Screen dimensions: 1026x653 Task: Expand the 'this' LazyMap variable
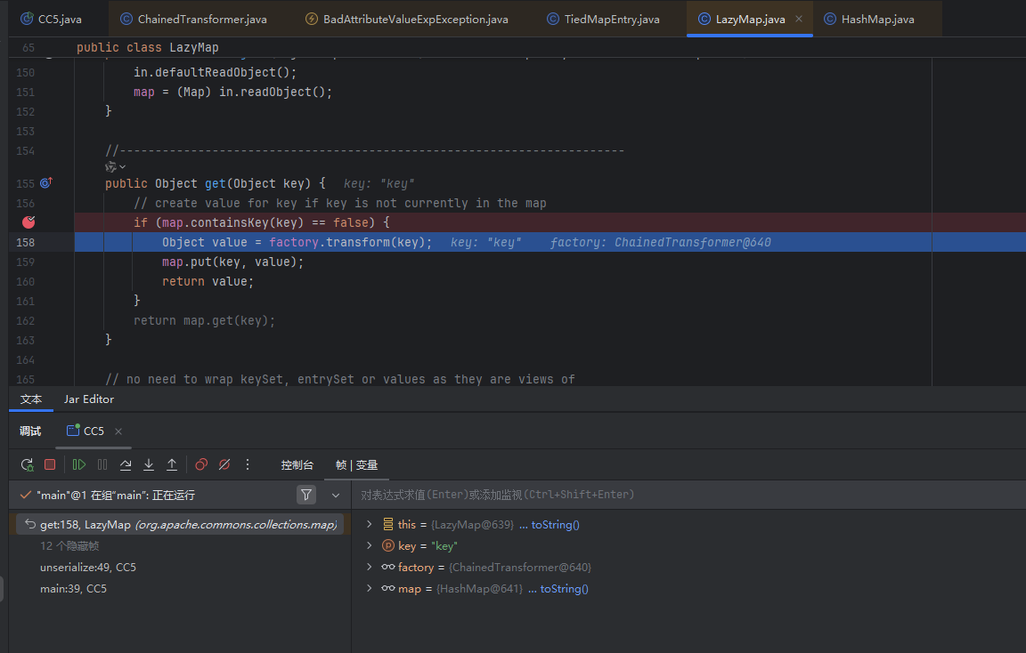(370, 525)
